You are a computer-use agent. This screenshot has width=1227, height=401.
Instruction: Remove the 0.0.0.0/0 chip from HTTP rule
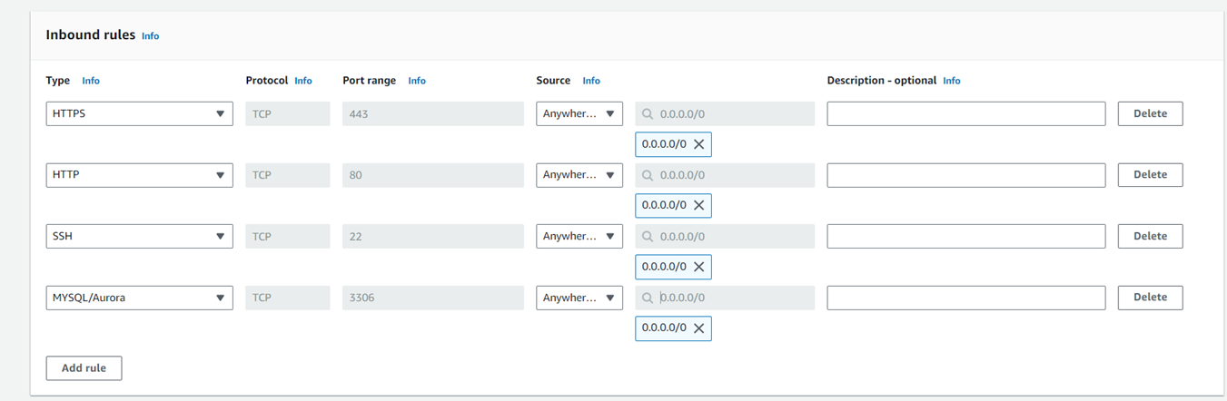[x=698, y=206]
